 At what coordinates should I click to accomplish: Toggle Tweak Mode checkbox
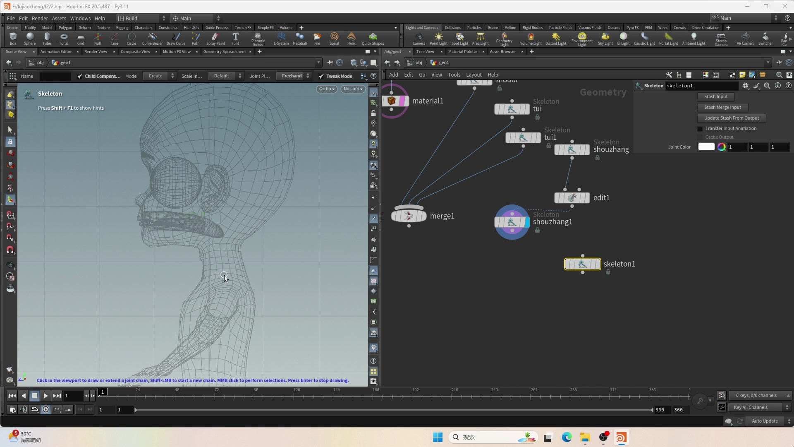click(x=321, y=76)
